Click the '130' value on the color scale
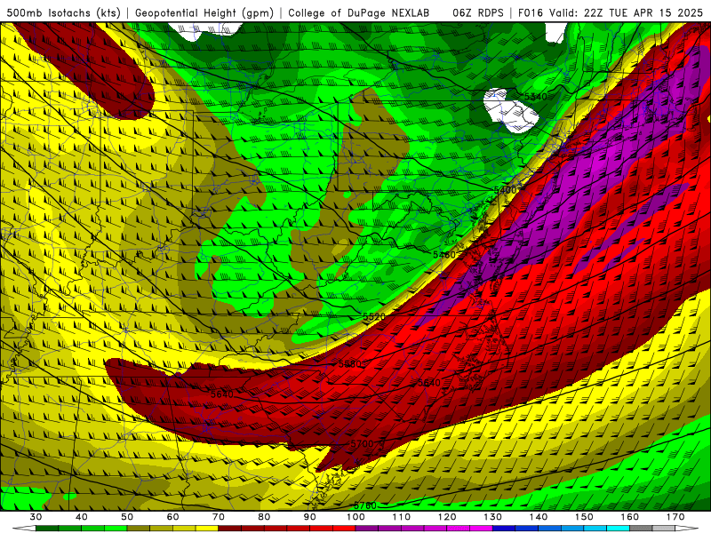Screen dimensions: 711x533 click(x=493, y=517)
